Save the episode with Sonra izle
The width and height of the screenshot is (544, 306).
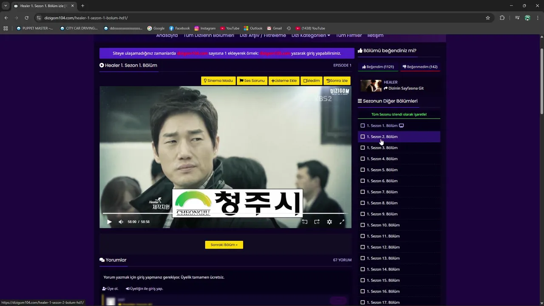(x=337, y=81)
